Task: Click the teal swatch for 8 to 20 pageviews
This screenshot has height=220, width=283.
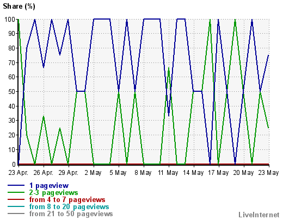Action: coord(16,206)
